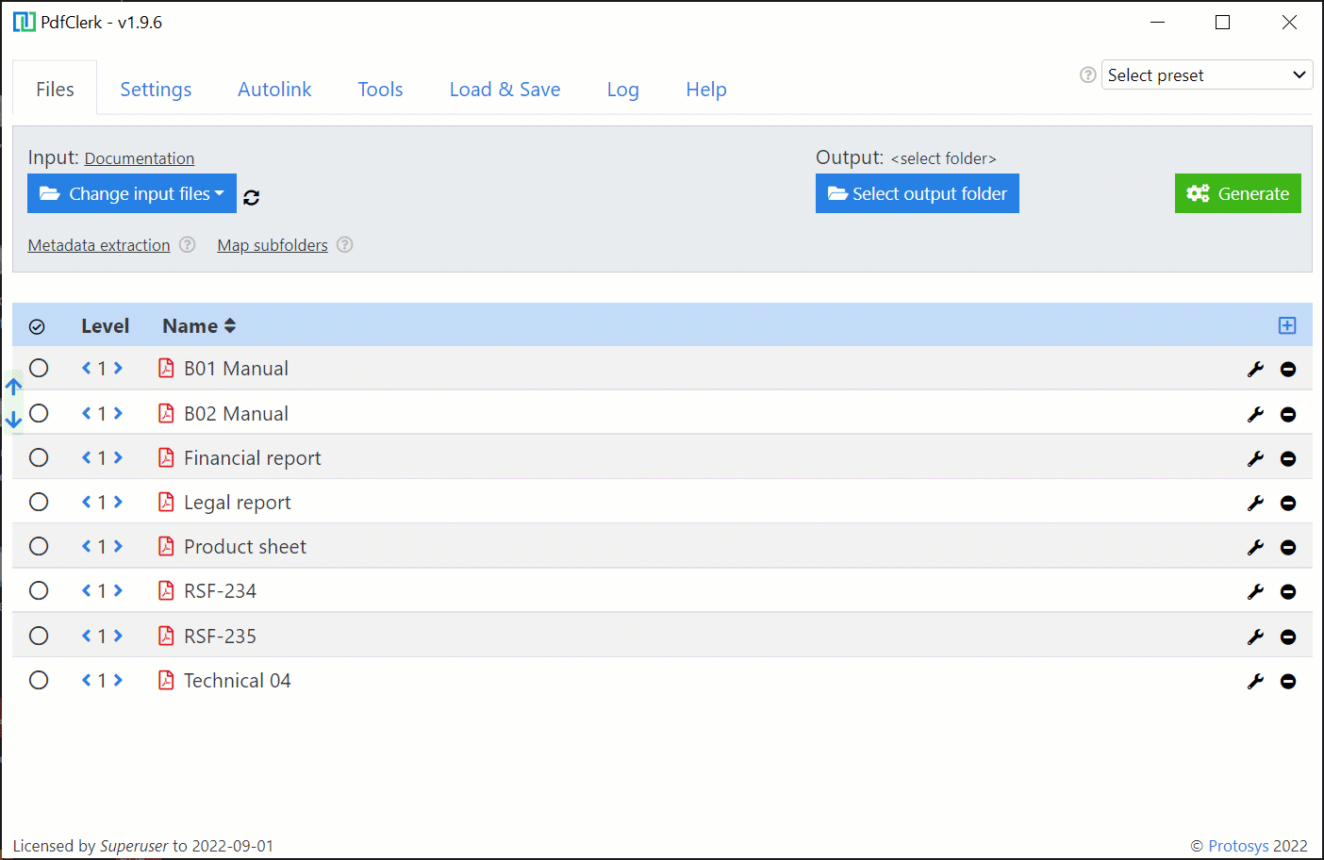Open the Log tab

click(x=622, y=89)
